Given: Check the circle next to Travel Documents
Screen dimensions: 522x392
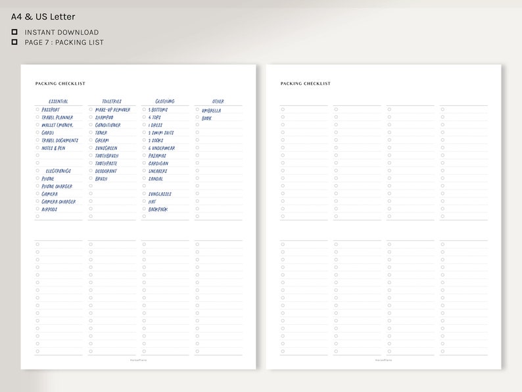Looking at the screenshot, I should (x=37, y=140).
